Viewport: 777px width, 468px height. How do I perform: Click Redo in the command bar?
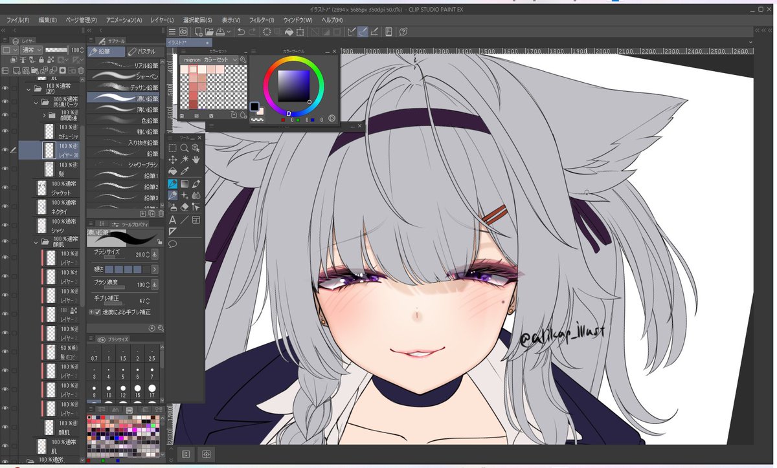click(252, 31)
